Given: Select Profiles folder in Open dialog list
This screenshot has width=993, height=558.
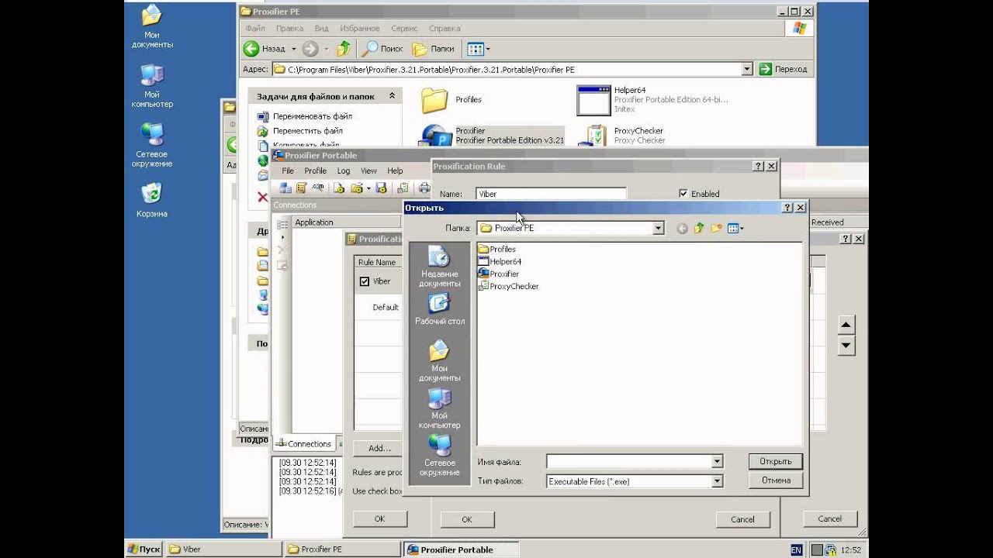Looking at the screenshot, I should 496,249.
